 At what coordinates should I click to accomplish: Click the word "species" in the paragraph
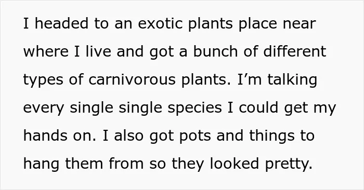click(195, 108)
